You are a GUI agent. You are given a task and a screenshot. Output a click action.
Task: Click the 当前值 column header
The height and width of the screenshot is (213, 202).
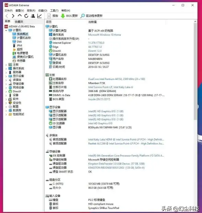click(92, 22)
